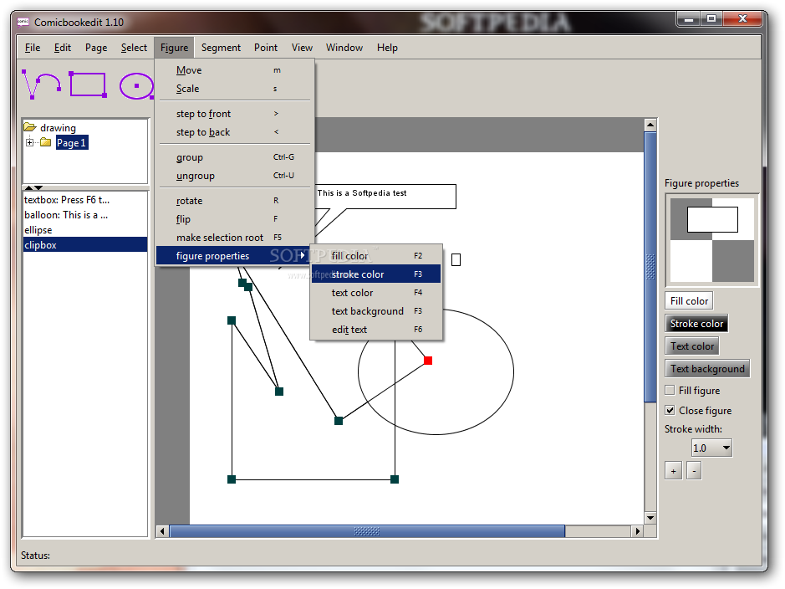Open the View menu
Screen dimensions: 785x589
point(302,48)
